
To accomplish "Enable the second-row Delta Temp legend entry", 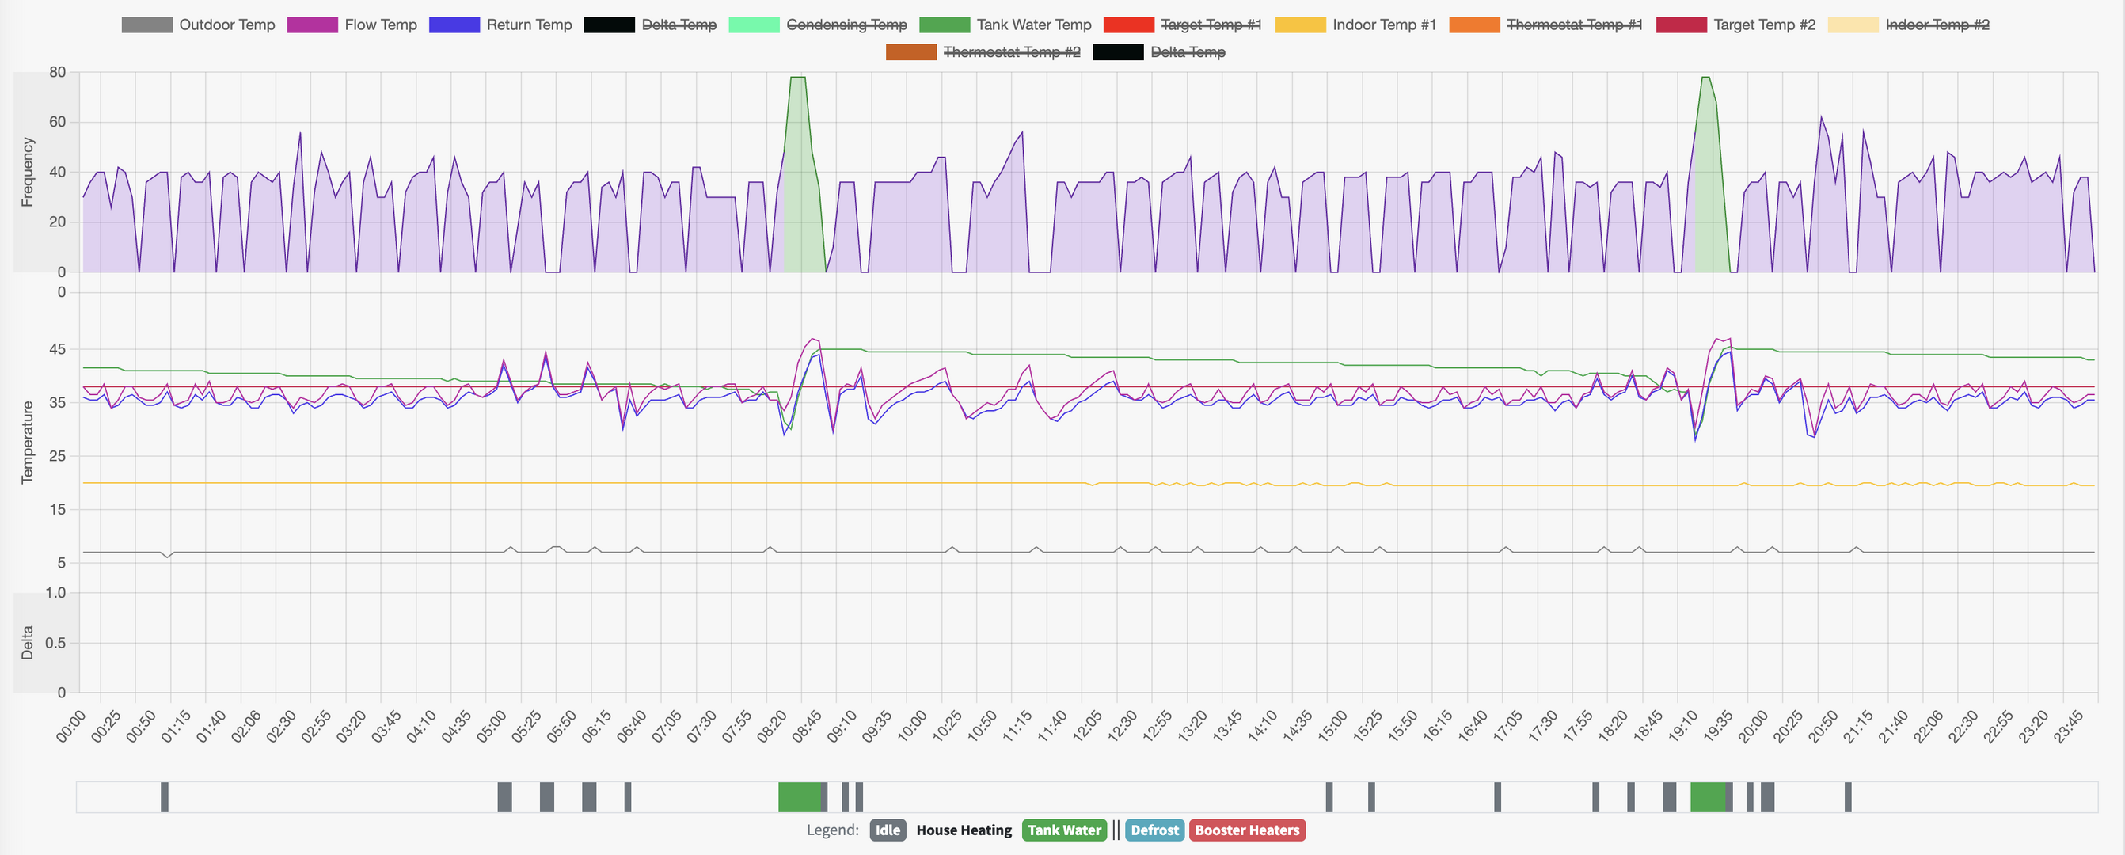I will pos(1187,52).
